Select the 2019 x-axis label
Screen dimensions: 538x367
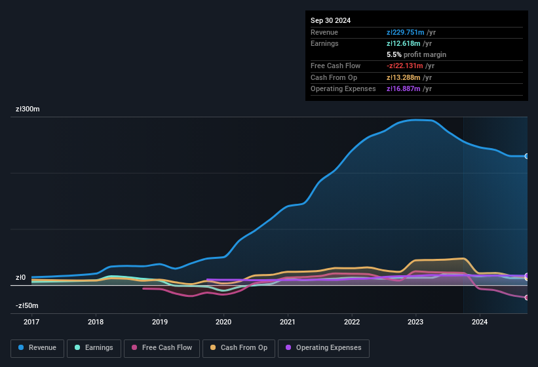160,322
